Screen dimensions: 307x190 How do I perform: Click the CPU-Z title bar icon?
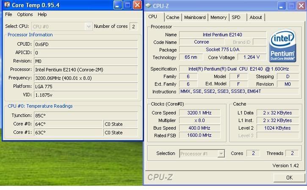(x=148, y=5)
